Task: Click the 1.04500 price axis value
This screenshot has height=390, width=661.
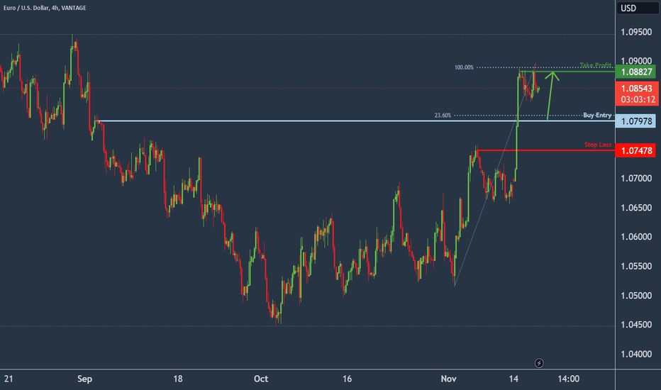Action: tap(636, 325)
